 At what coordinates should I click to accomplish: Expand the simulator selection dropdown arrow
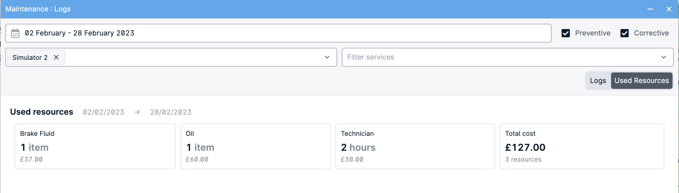327,57
